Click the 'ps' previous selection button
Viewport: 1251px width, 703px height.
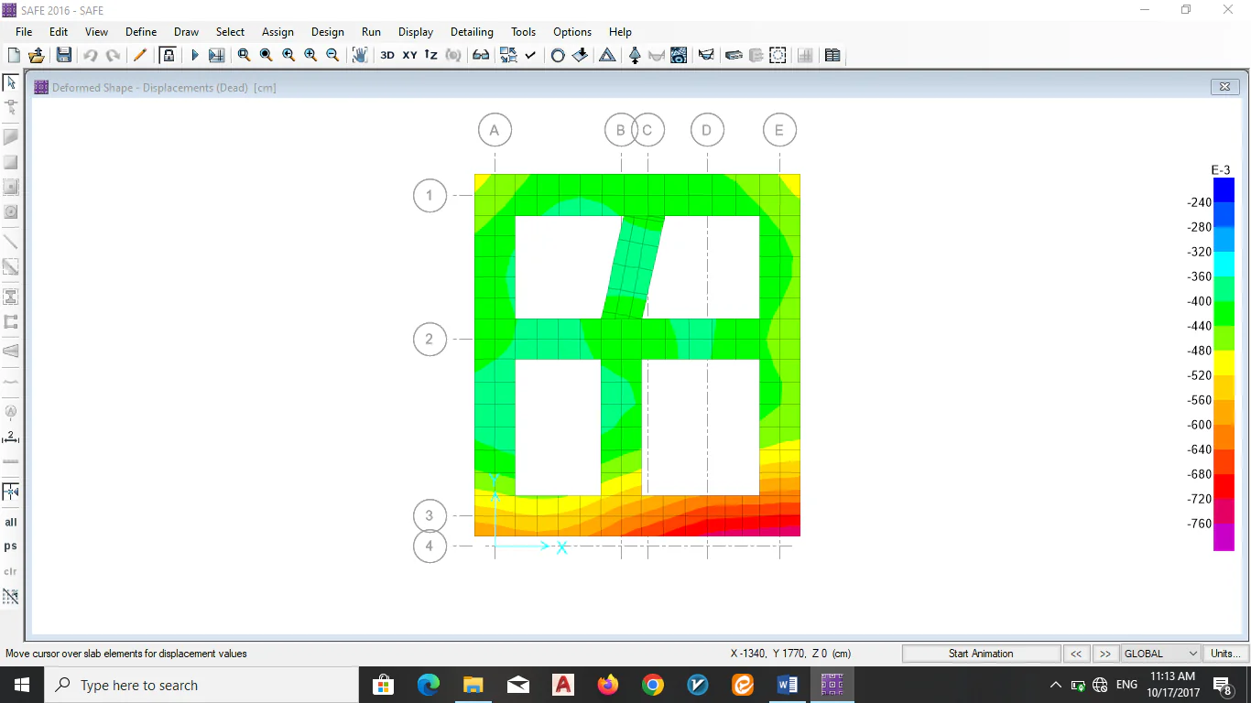coord(11,546)
